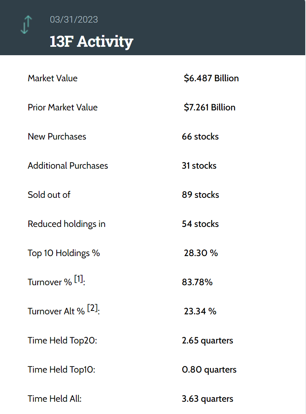This screenshot has width=306, height=414.
Task: Click the 83.78% turnover value
Action: pyautogui.click(x=197, y=282)
